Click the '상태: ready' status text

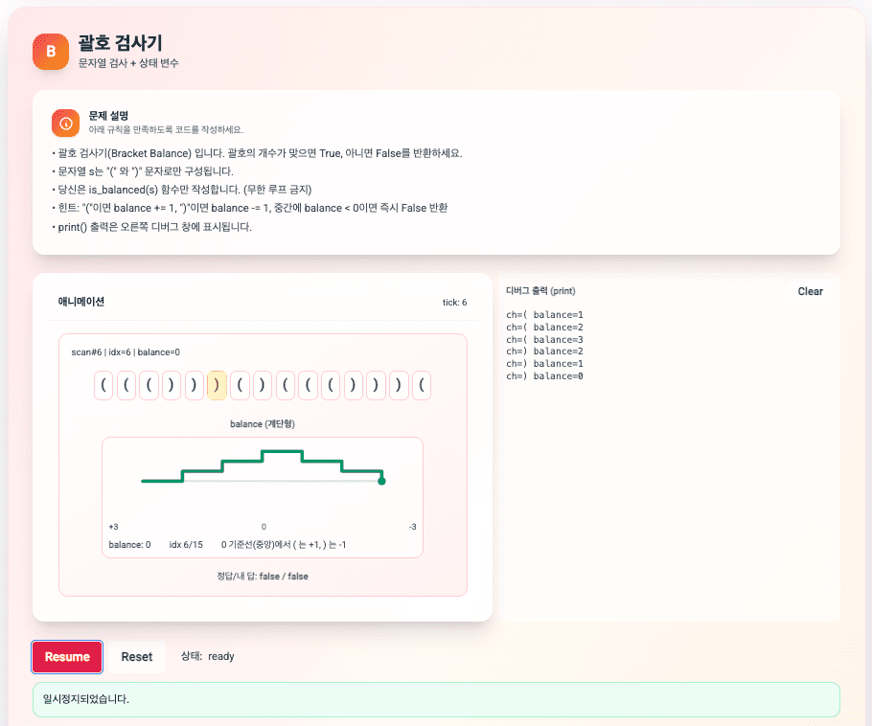tap(207, 656)
